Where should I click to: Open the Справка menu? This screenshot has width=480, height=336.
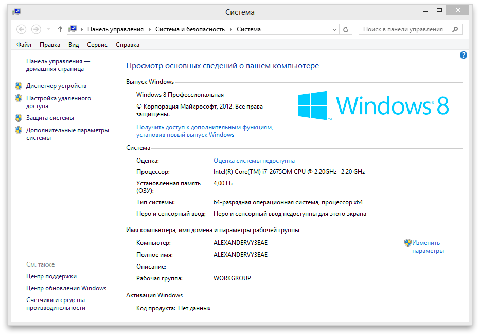pyautogui.click(x=128, y=45)
